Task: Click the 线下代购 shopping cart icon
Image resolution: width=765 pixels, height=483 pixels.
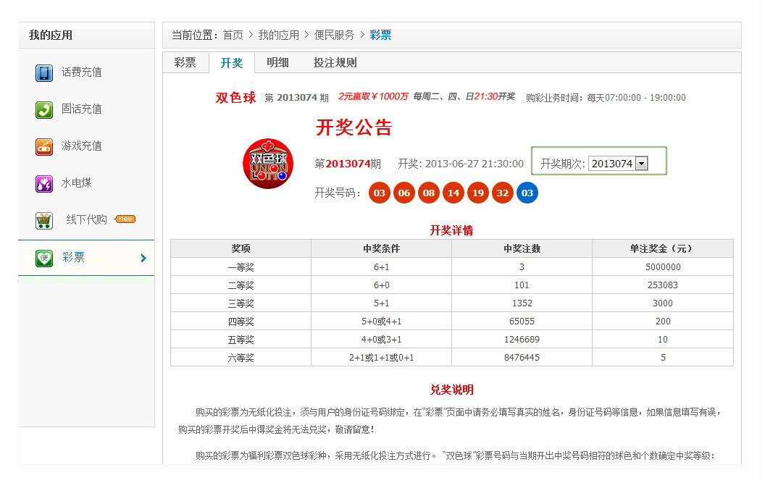Action: (x=44, y=221)
